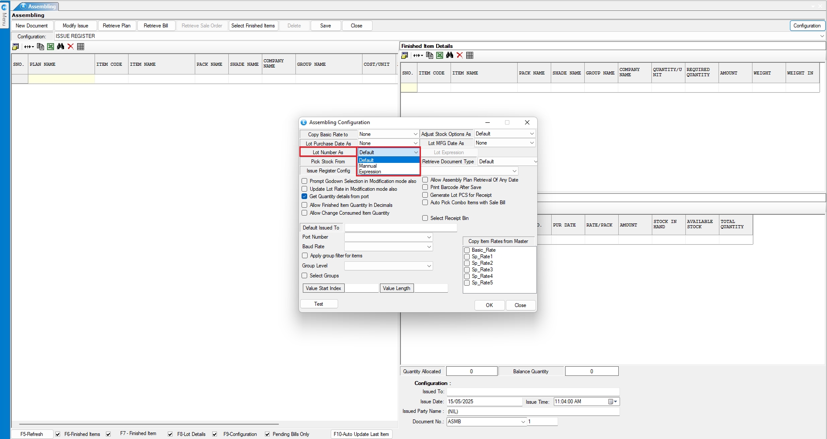Click the Default Issued To input field
827x439 pixels.
pyautogui.click(x=400, y=228)
